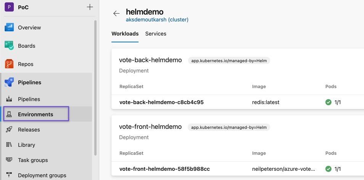Click the back arrow beside helmdemo
Image resolution: width=364 pixels, height=180 pixels.
116,14
